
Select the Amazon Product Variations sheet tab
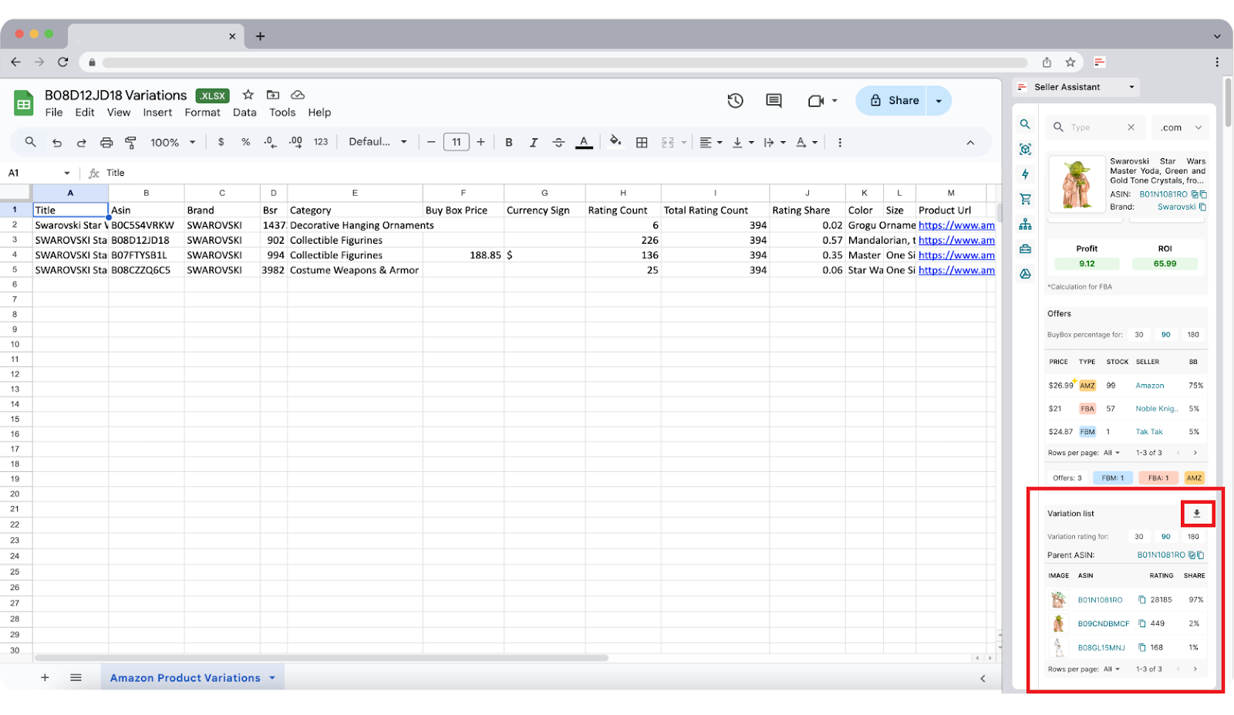click(185, 677)
